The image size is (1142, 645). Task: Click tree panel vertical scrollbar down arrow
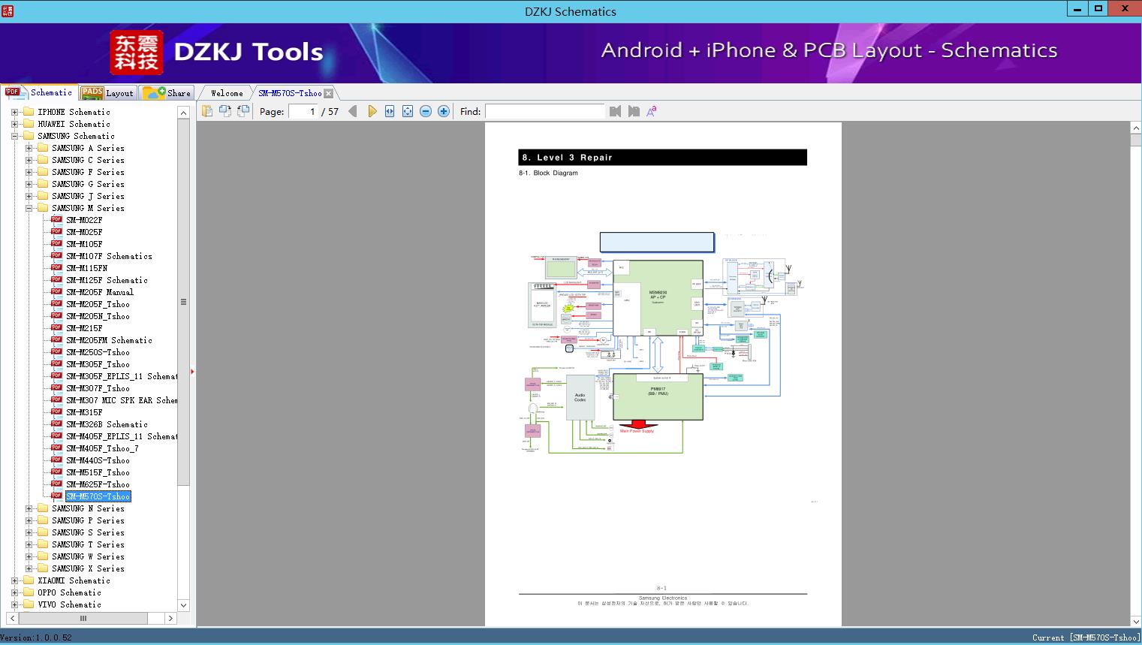coord(183,605)
